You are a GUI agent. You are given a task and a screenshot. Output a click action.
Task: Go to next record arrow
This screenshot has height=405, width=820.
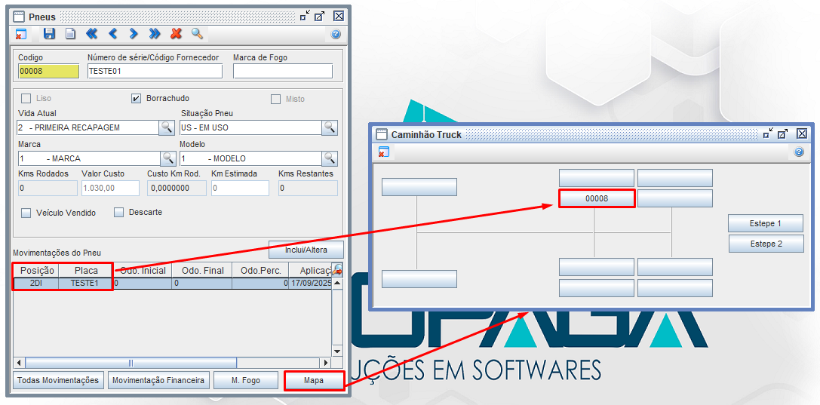(134, 34)
